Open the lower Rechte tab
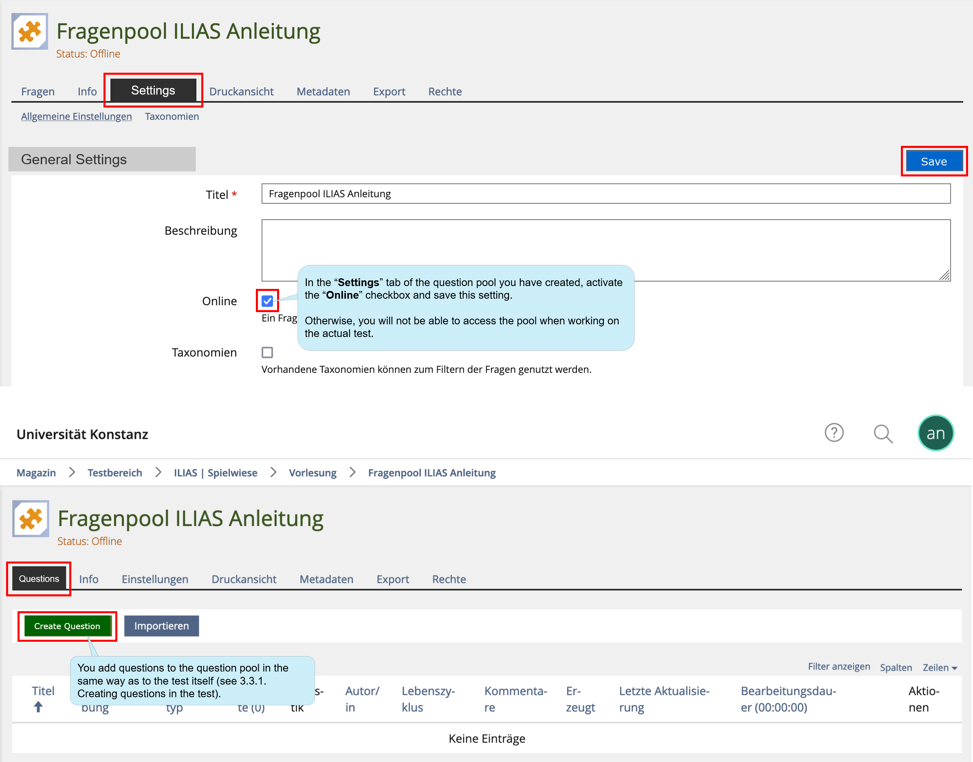This screenshot has width=973, height=762. (x=449, y=579)
